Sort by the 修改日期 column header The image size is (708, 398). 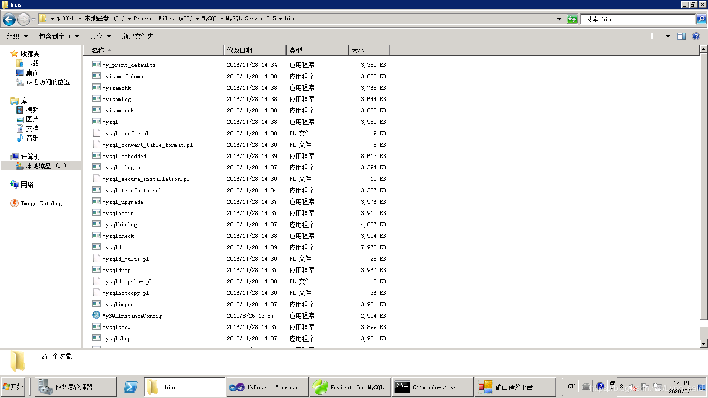[255, 50]
